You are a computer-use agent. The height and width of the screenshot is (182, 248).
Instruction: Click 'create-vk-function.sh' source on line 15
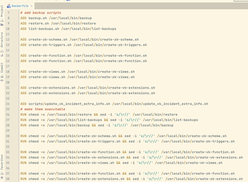tap(50, 56)
